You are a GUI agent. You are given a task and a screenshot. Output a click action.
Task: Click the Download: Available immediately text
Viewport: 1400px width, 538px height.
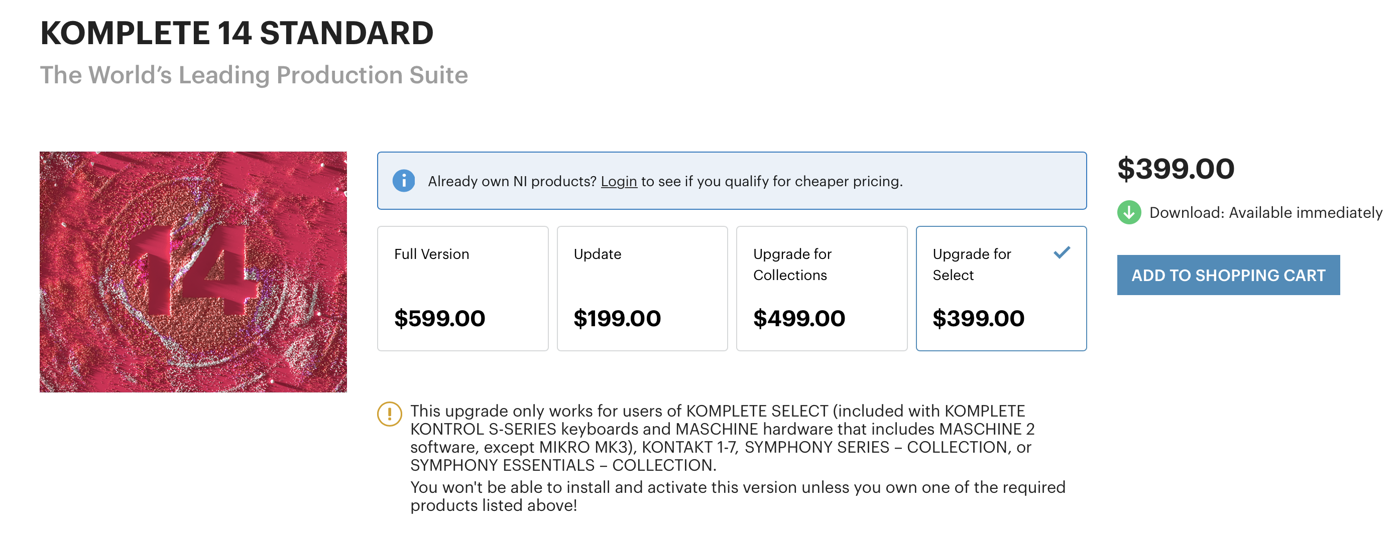[1266, 212]
